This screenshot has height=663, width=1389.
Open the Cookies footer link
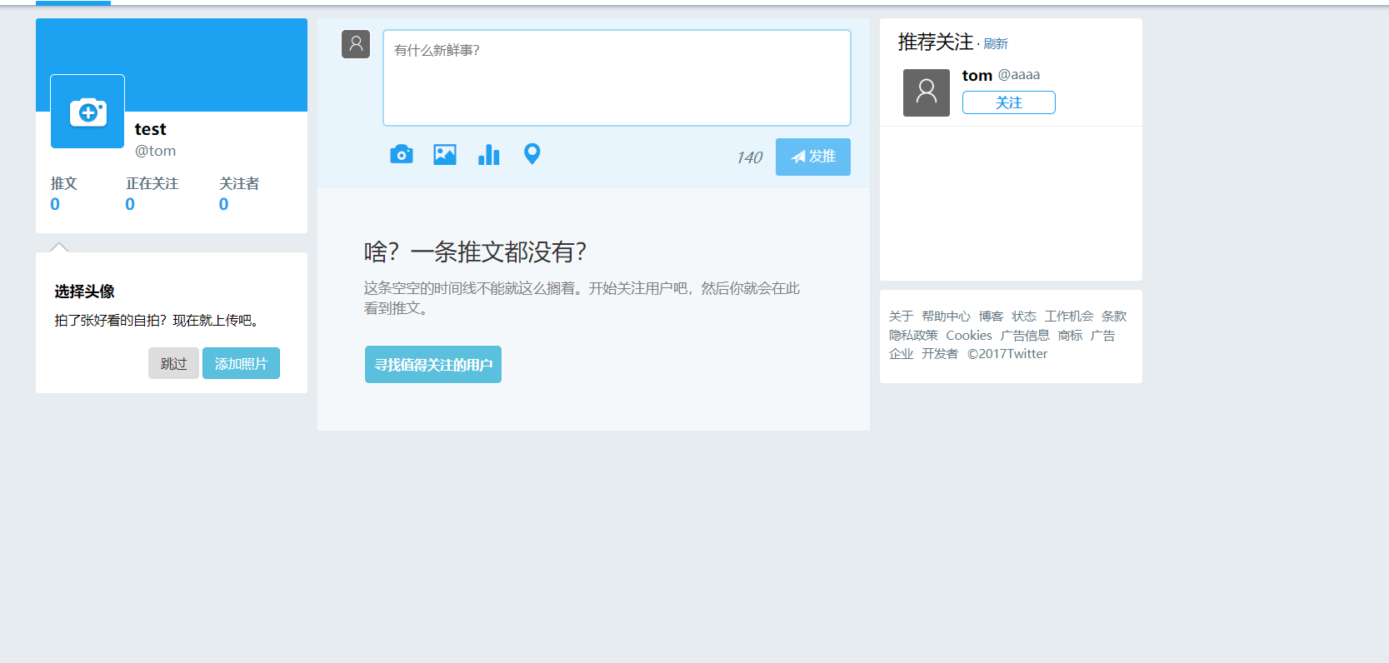coord(969,336)
